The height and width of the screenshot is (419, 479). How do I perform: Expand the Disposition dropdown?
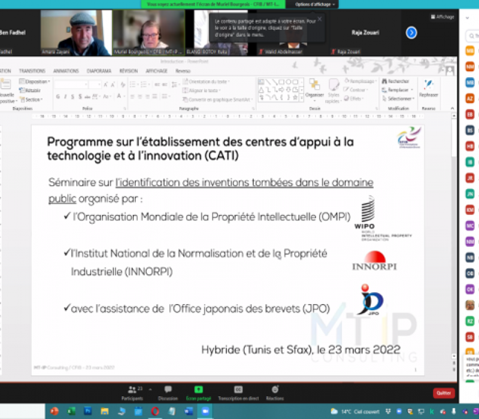[x=35, y=82]
